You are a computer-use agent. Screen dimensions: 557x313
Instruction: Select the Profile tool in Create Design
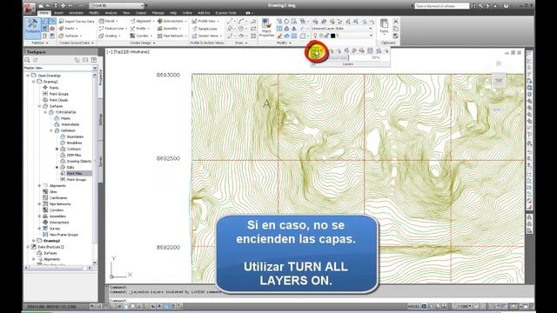(140, 29)
